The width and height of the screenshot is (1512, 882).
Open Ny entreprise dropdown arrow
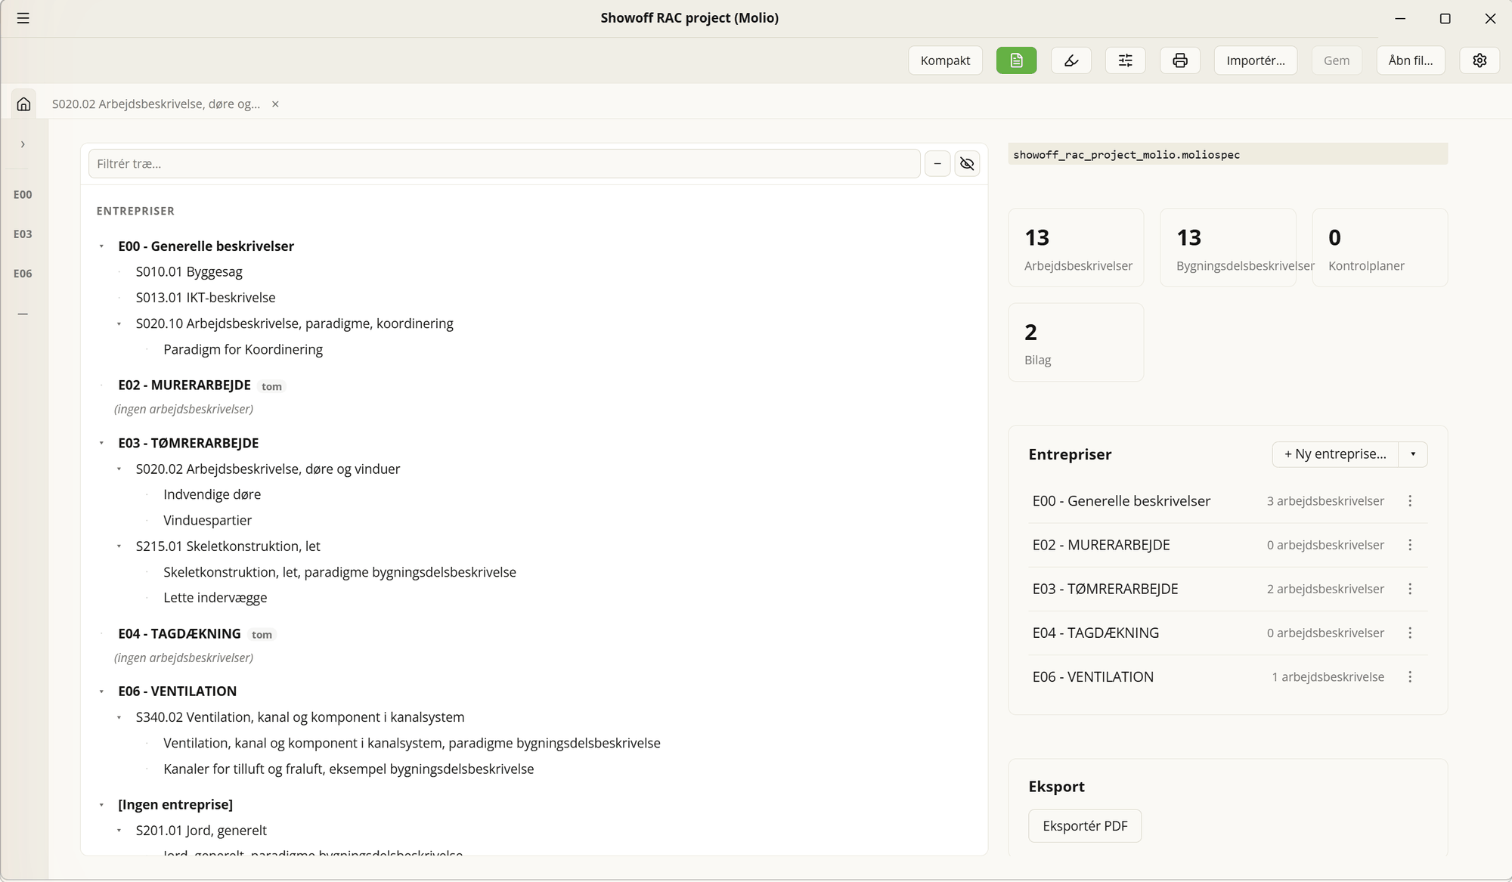tap(1413, 454)
